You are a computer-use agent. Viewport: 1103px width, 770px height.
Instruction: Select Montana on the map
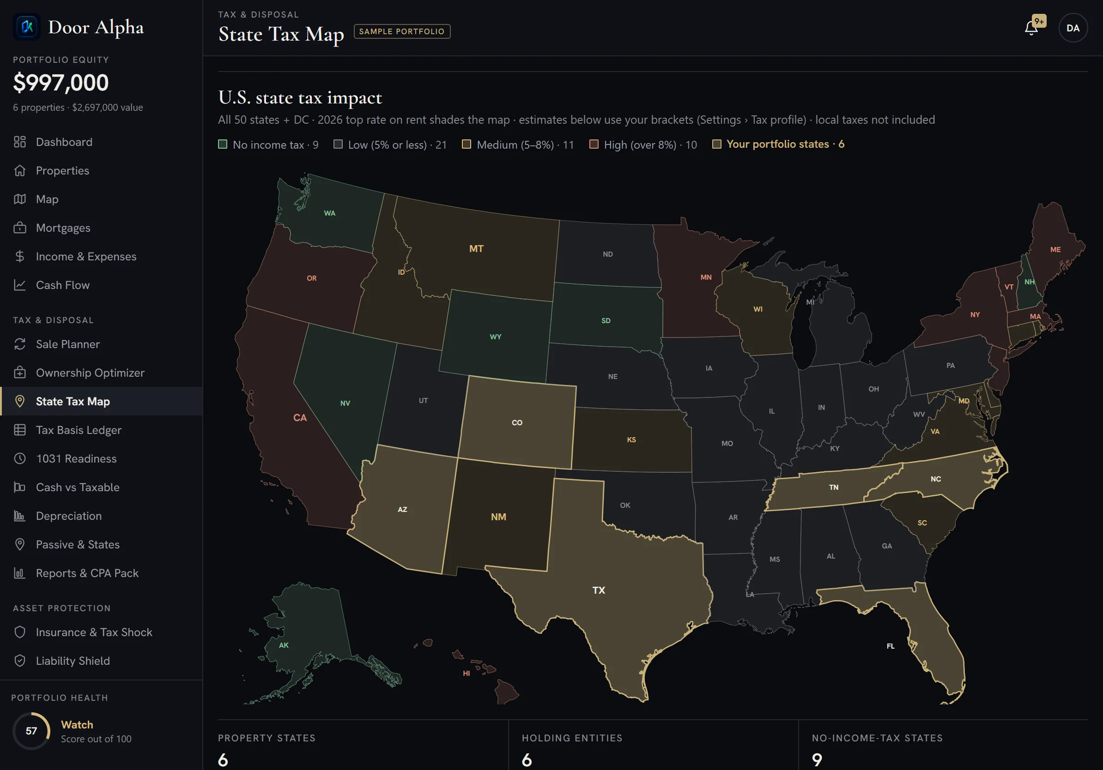476,249
